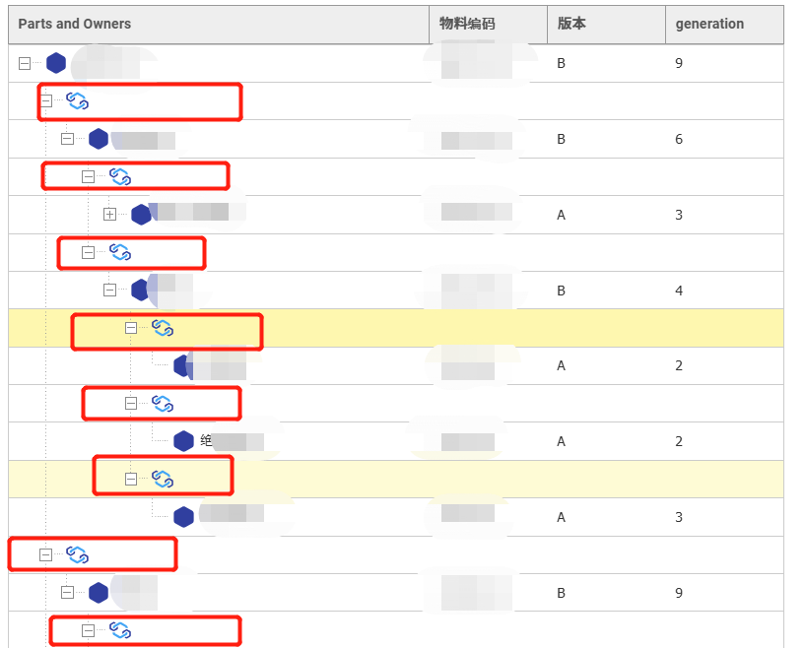Sort by Parts and Owners column header
This screenshot has width=806, height=648.
click(75, 24)
